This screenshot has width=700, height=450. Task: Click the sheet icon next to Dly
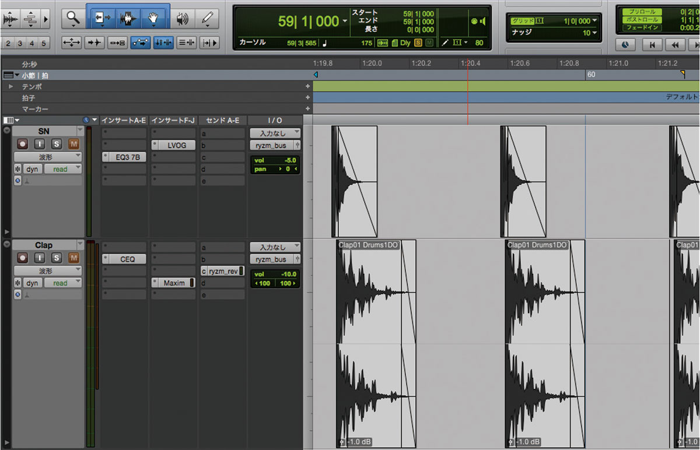[x=394, y=43]
